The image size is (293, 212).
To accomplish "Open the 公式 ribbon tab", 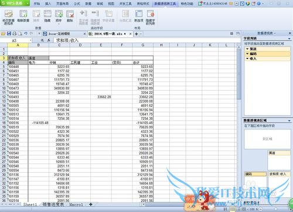I will pyautogui.click(x=77, y=4).
